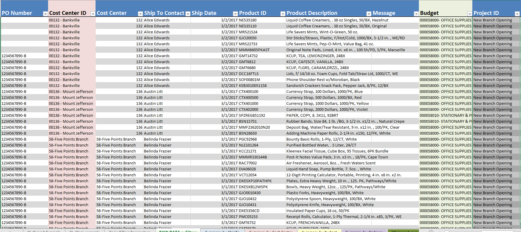Open the Project ID filter dropdown

517,14
